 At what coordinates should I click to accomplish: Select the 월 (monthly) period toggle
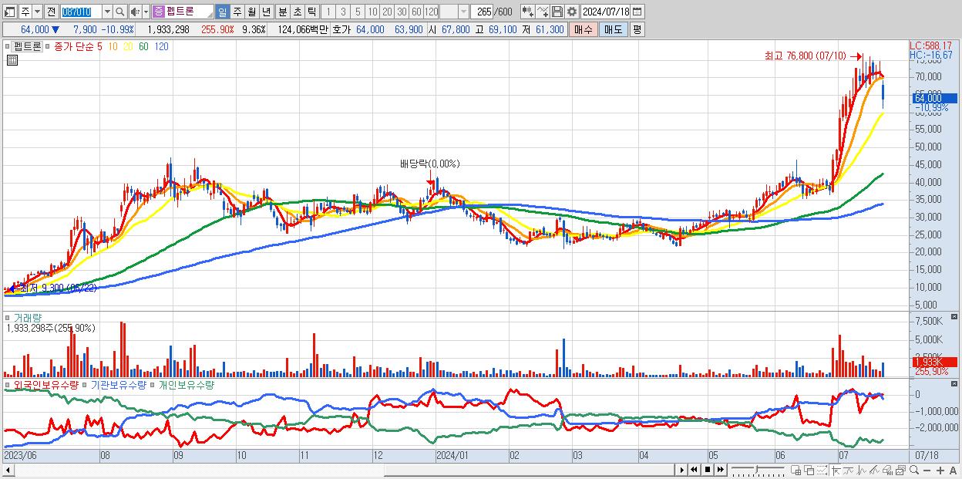tap(251, 12)
